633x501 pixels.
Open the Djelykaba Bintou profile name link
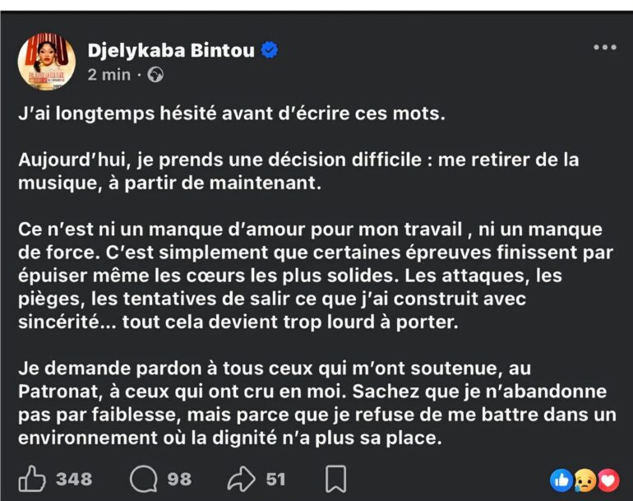pos(171,51)
